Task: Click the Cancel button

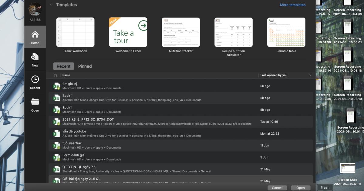Action: (277, 188)
